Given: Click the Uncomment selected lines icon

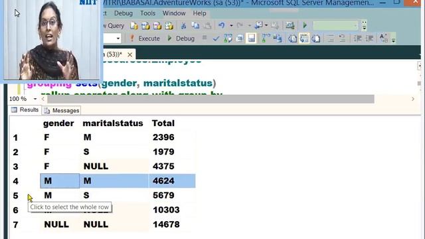Looking at the screenshot, I should [343, 39].
